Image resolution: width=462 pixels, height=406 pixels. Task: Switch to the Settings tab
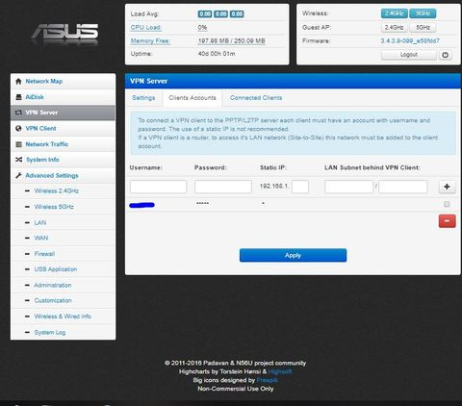pos(143,98)
